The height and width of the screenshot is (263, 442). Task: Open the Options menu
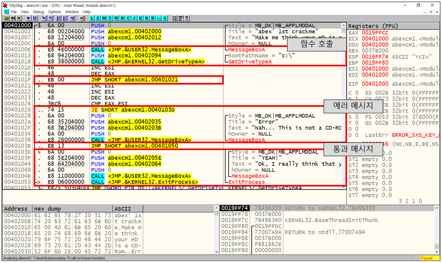[54, 12]
